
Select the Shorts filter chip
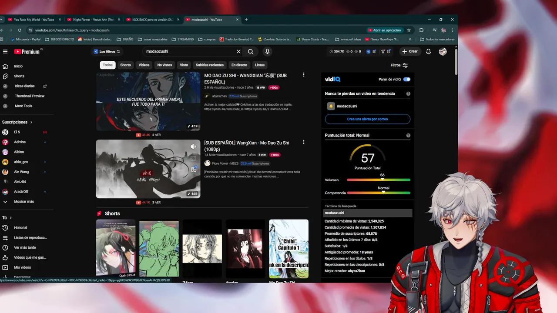(x=125, y=65)
